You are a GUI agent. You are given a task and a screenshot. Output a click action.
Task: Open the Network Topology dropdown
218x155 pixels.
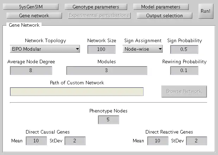(x=45, y=49)
